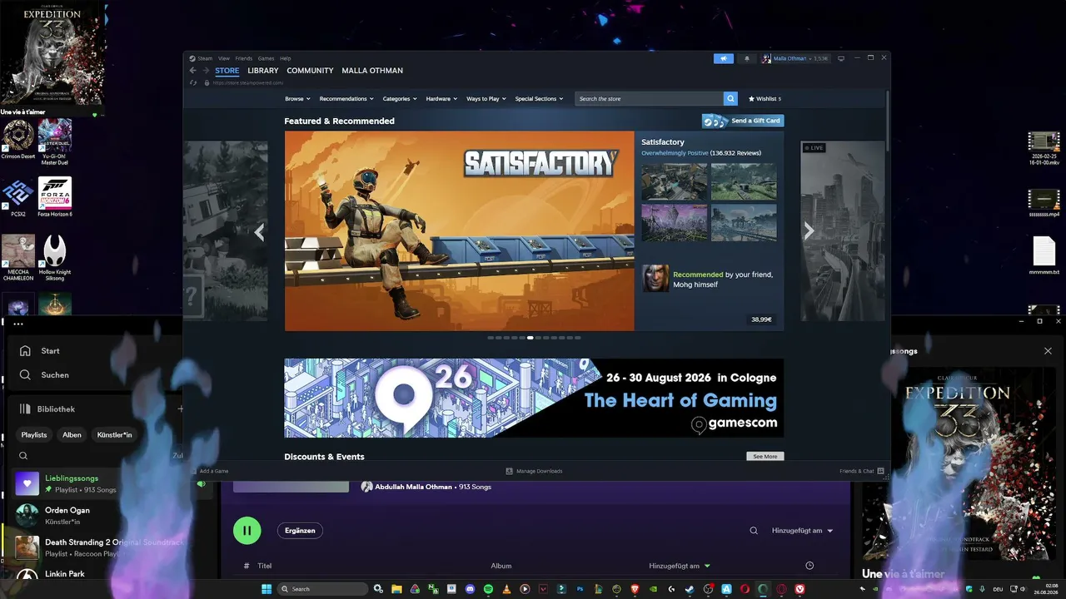
Task: Open Special Sections dropdown
Action: (539, 99)
